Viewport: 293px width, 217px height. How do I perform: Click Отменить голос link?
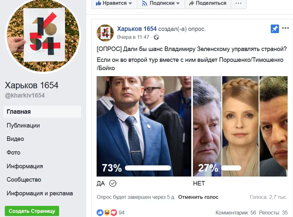(198, 197)
